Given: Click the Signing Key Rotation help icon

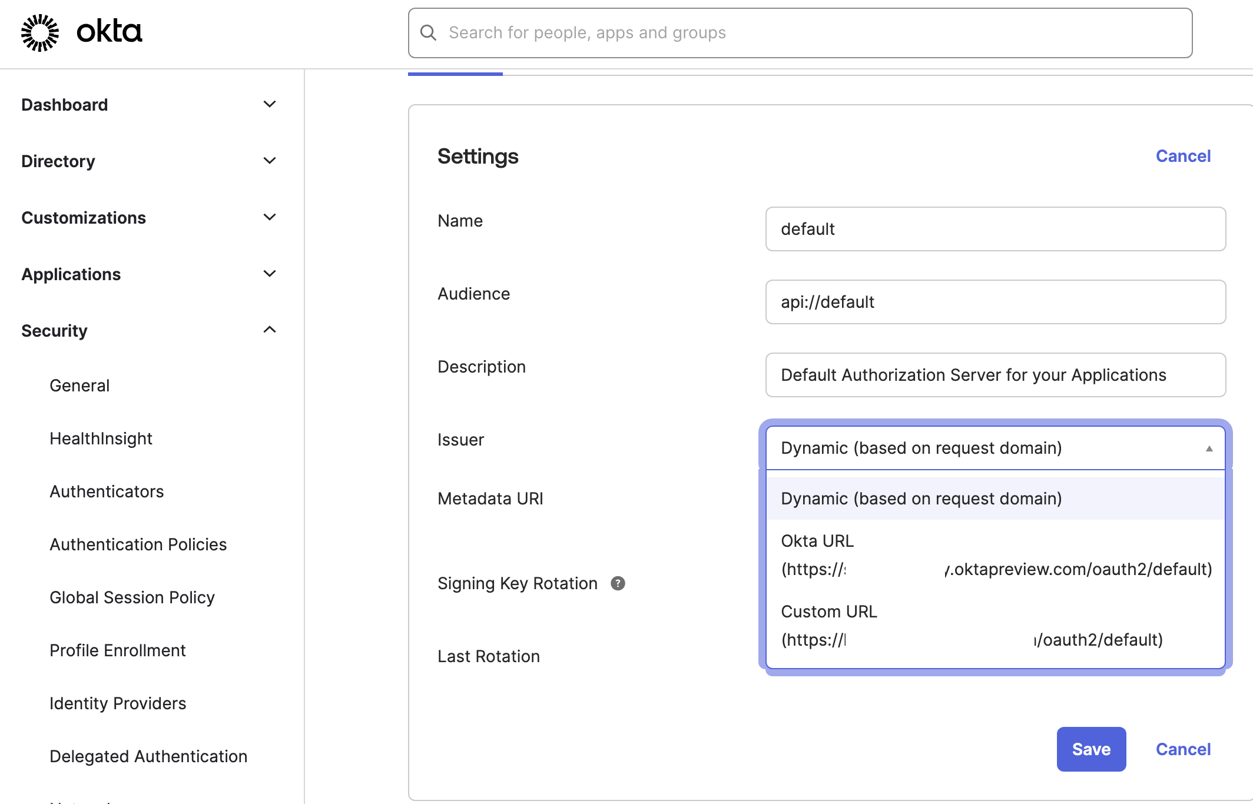Looking at the screenshot, I should pyautogui.click(x=618, y=583).
